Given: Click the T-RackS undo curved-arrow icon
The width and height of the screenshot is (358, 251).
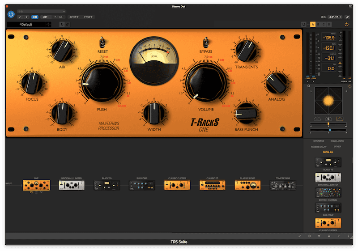Looking at the screenshot, I should 62,25.
